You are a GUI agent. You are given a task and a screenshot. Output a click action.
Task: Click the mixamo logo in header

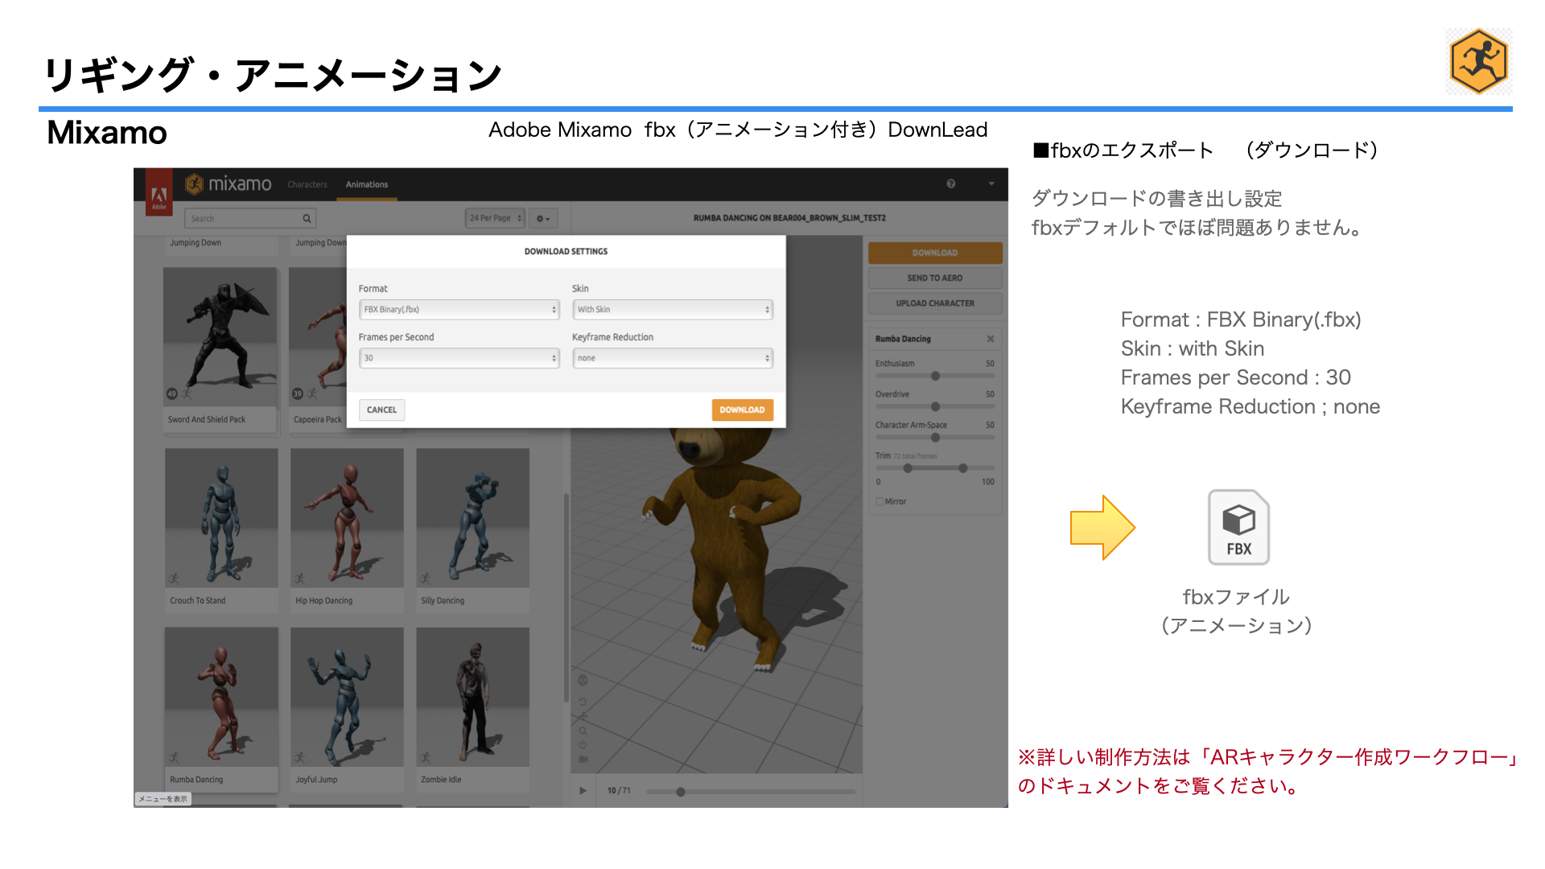(x=229, y=184)
